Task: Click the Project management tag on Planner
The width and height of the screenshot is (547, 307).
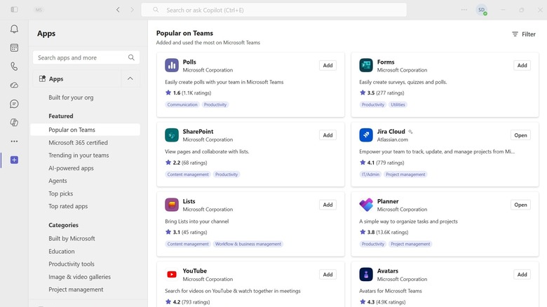Action: tap(410, 244)
